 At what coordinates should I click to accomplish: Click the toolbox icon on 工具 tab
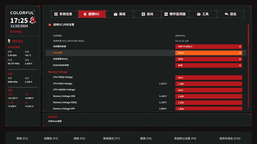[199, 14]
